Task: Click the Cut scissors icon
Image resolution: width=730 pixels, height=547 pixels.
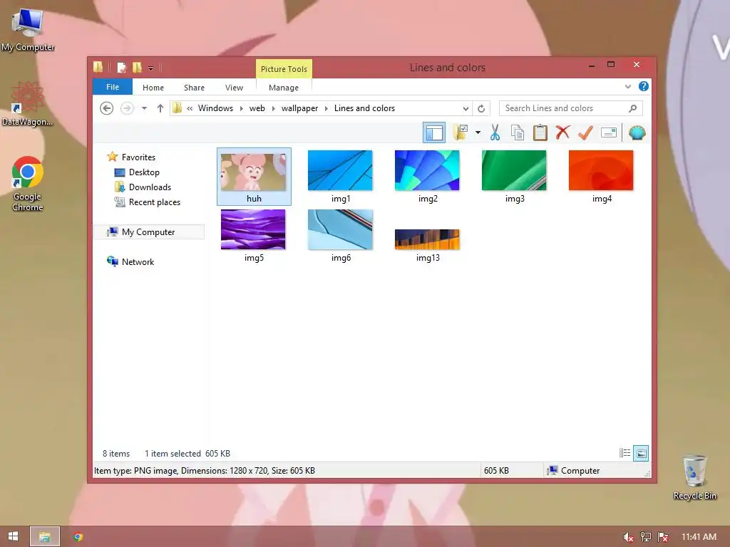Action: coord(495,132)
